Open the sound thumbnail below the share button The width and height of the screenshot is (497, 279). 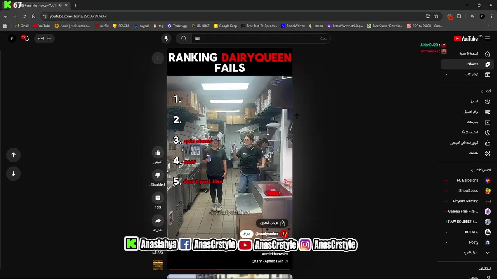point(158,265)
